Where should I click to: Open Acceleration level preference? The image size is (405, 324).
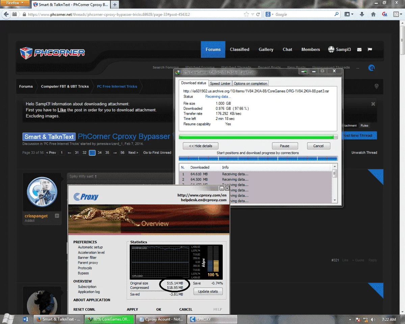[x=91, y=252]
